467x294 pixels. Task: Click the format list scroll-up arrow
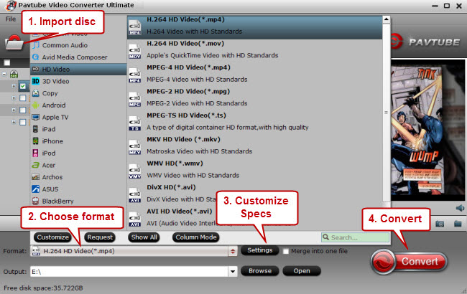click(x=387, y=19)
